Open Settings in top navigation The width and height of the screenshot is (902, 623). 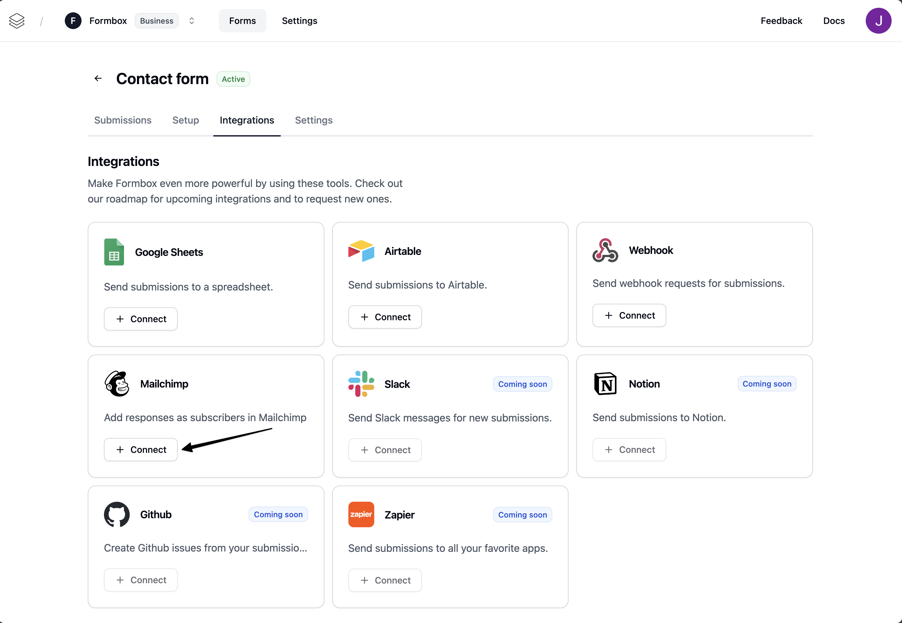[x=299, y=21]
